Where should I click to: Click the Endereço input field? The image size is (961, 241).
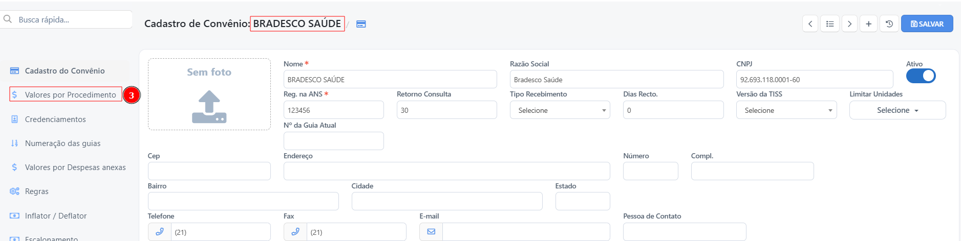[x=447, y=171]
